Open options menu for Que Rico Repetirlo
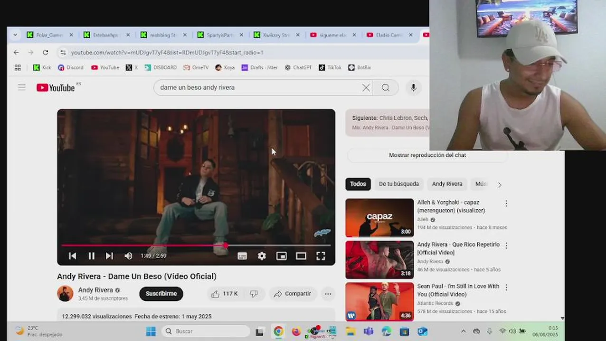This screenshot has width=606, height=341. click(506, 245)
